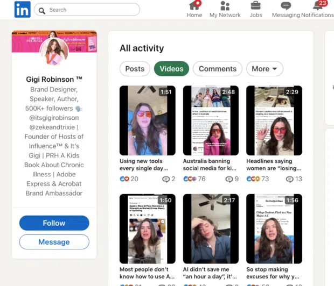Open the LinkedIn logo home link

23,9
